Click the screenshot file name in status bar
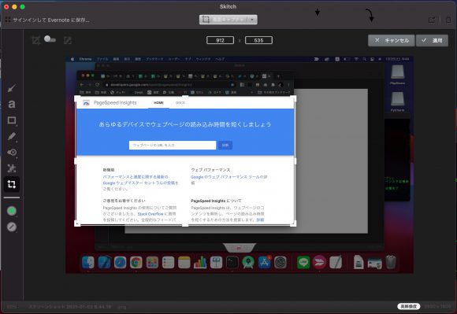Viewport: 457px width, 314px height. tap(70, 307)
